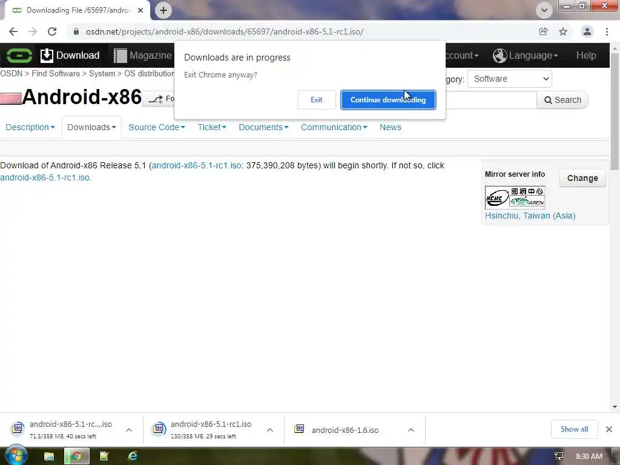Click Help in the OSDN header

pos(586,55)
